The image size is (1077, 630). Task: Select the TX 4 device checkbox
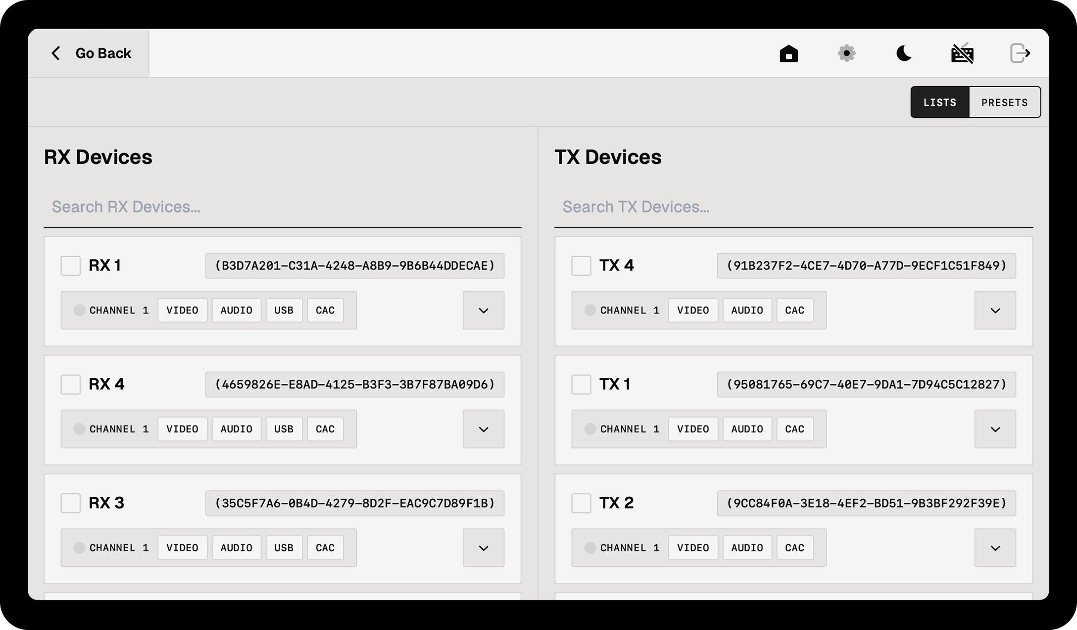click(582, 265)
